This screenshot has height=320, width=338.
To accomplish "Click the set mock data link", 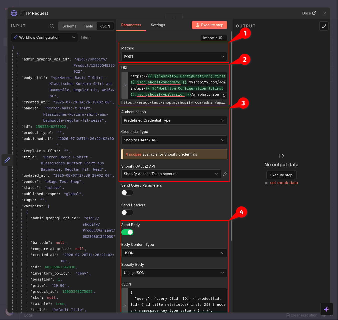I will [284, 183].
